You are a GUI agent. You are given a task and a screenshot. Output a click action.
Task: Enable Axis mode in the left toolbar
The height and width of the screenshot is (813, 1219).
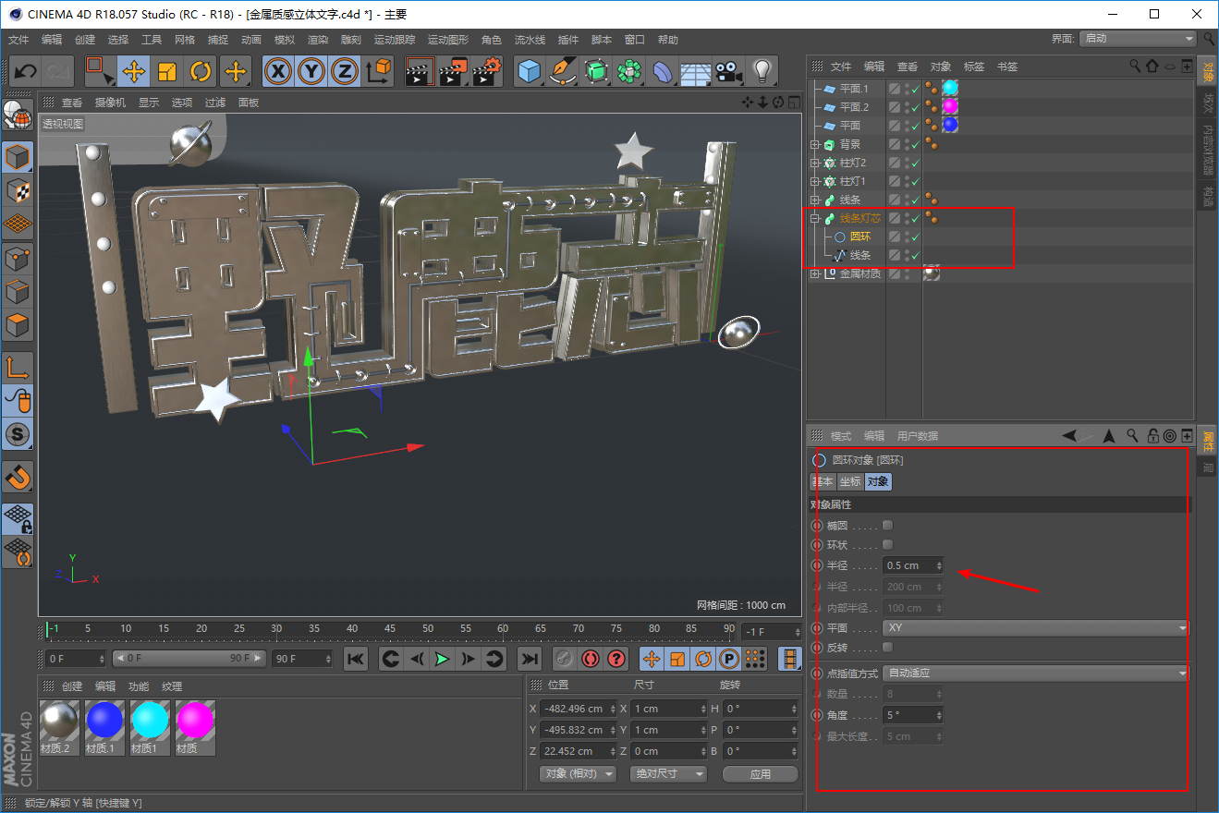click(x=18, y=367)
